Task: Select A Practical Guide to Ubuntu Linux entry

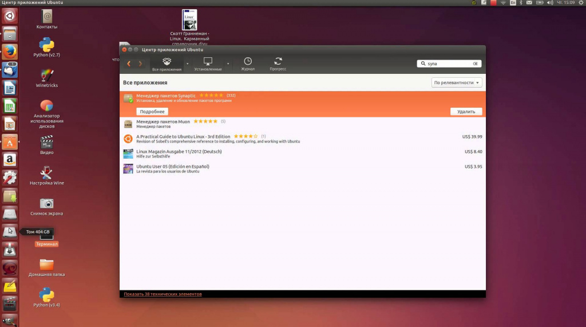Action: [303, 139]
